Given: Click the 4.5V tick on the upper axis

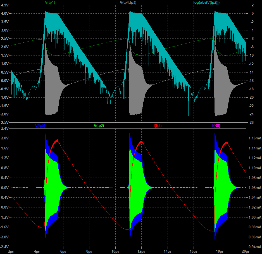Looking at the screenshot, I should click(5, 5).
